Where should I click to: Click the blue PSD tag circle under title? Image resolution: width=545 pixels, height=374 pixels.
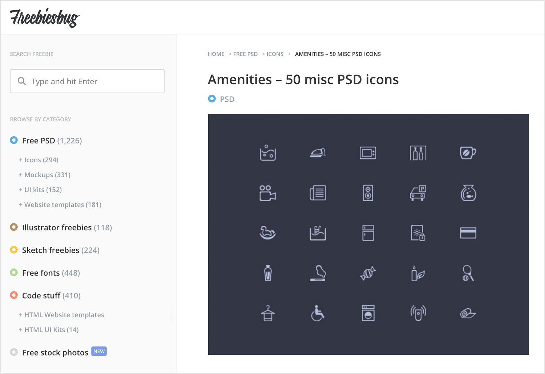[212, 99]
